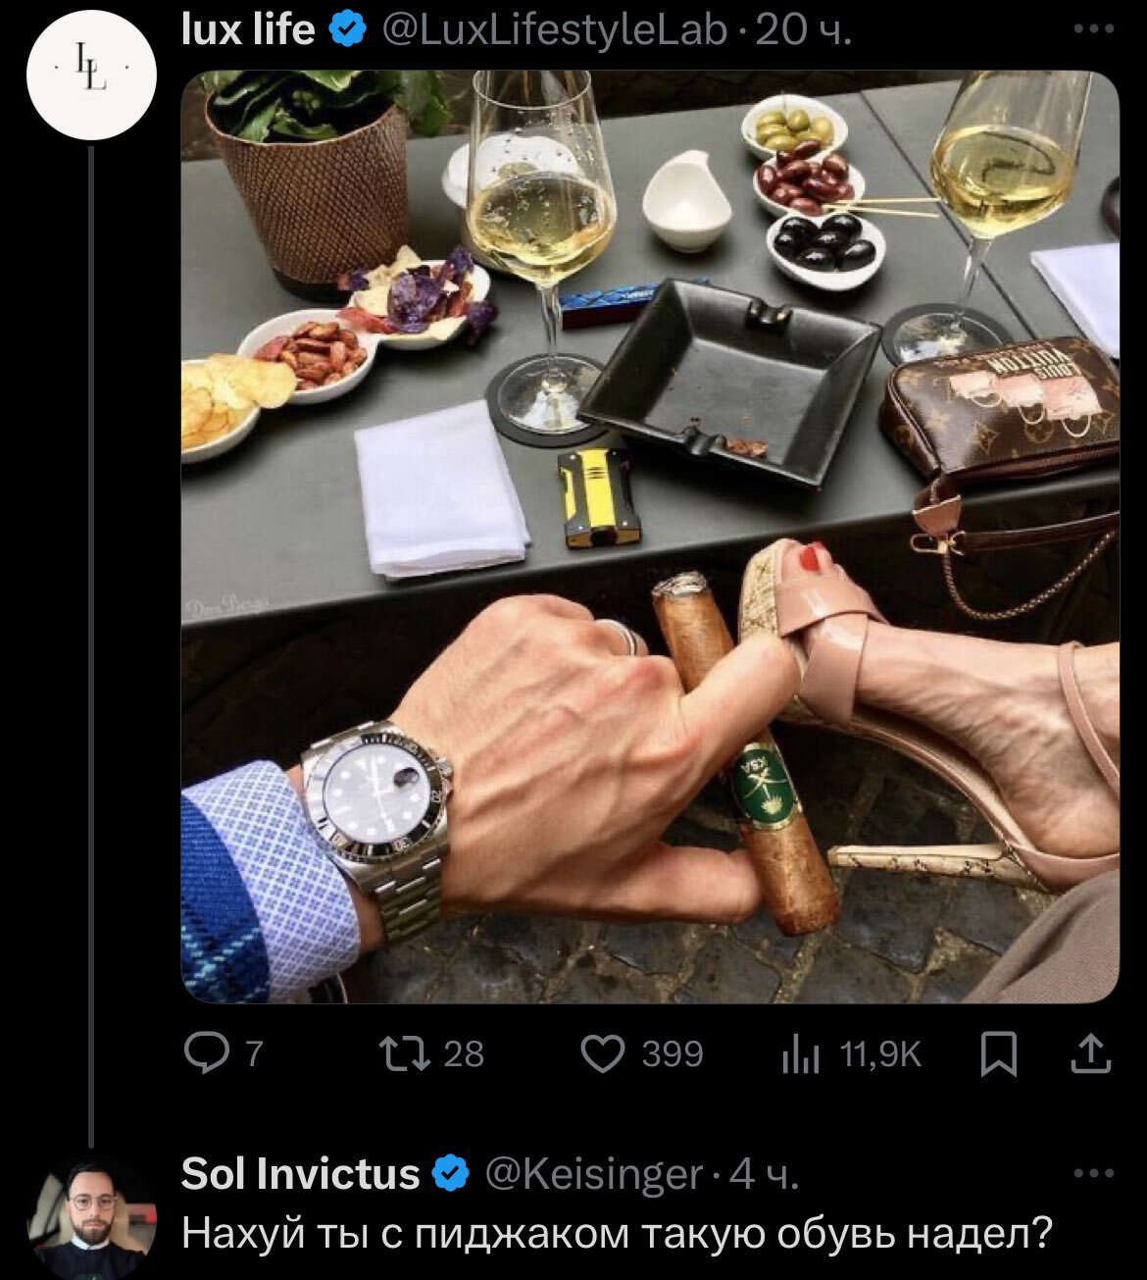Reply to the lux life post

point(206,1053)
